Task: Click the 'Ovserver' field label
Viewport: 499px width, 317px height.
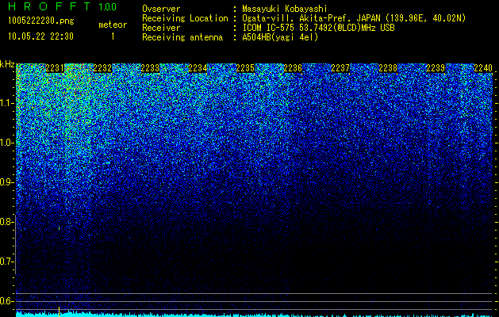Action: tap(161, 9)
